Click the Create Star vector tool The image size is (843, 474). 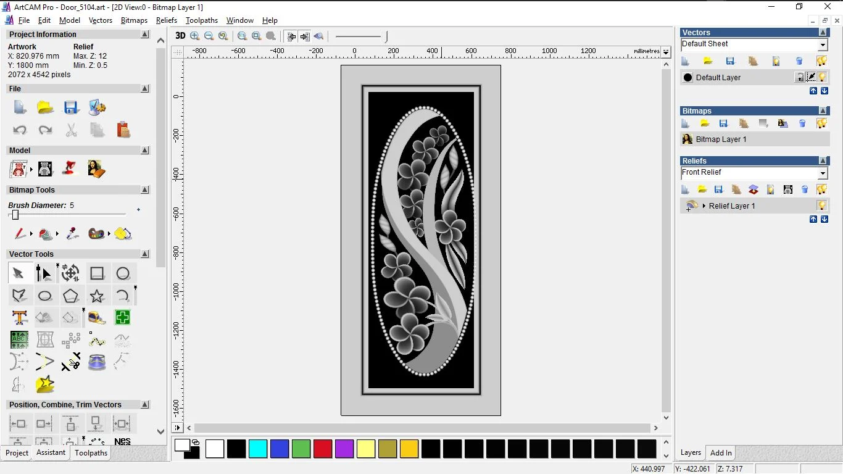click(x=97, y=296)
